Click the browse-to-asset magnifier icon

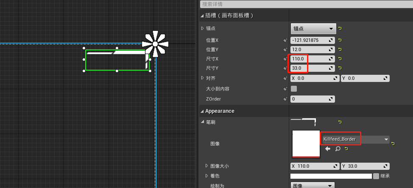pyautogui.click(x=338, y=149)
